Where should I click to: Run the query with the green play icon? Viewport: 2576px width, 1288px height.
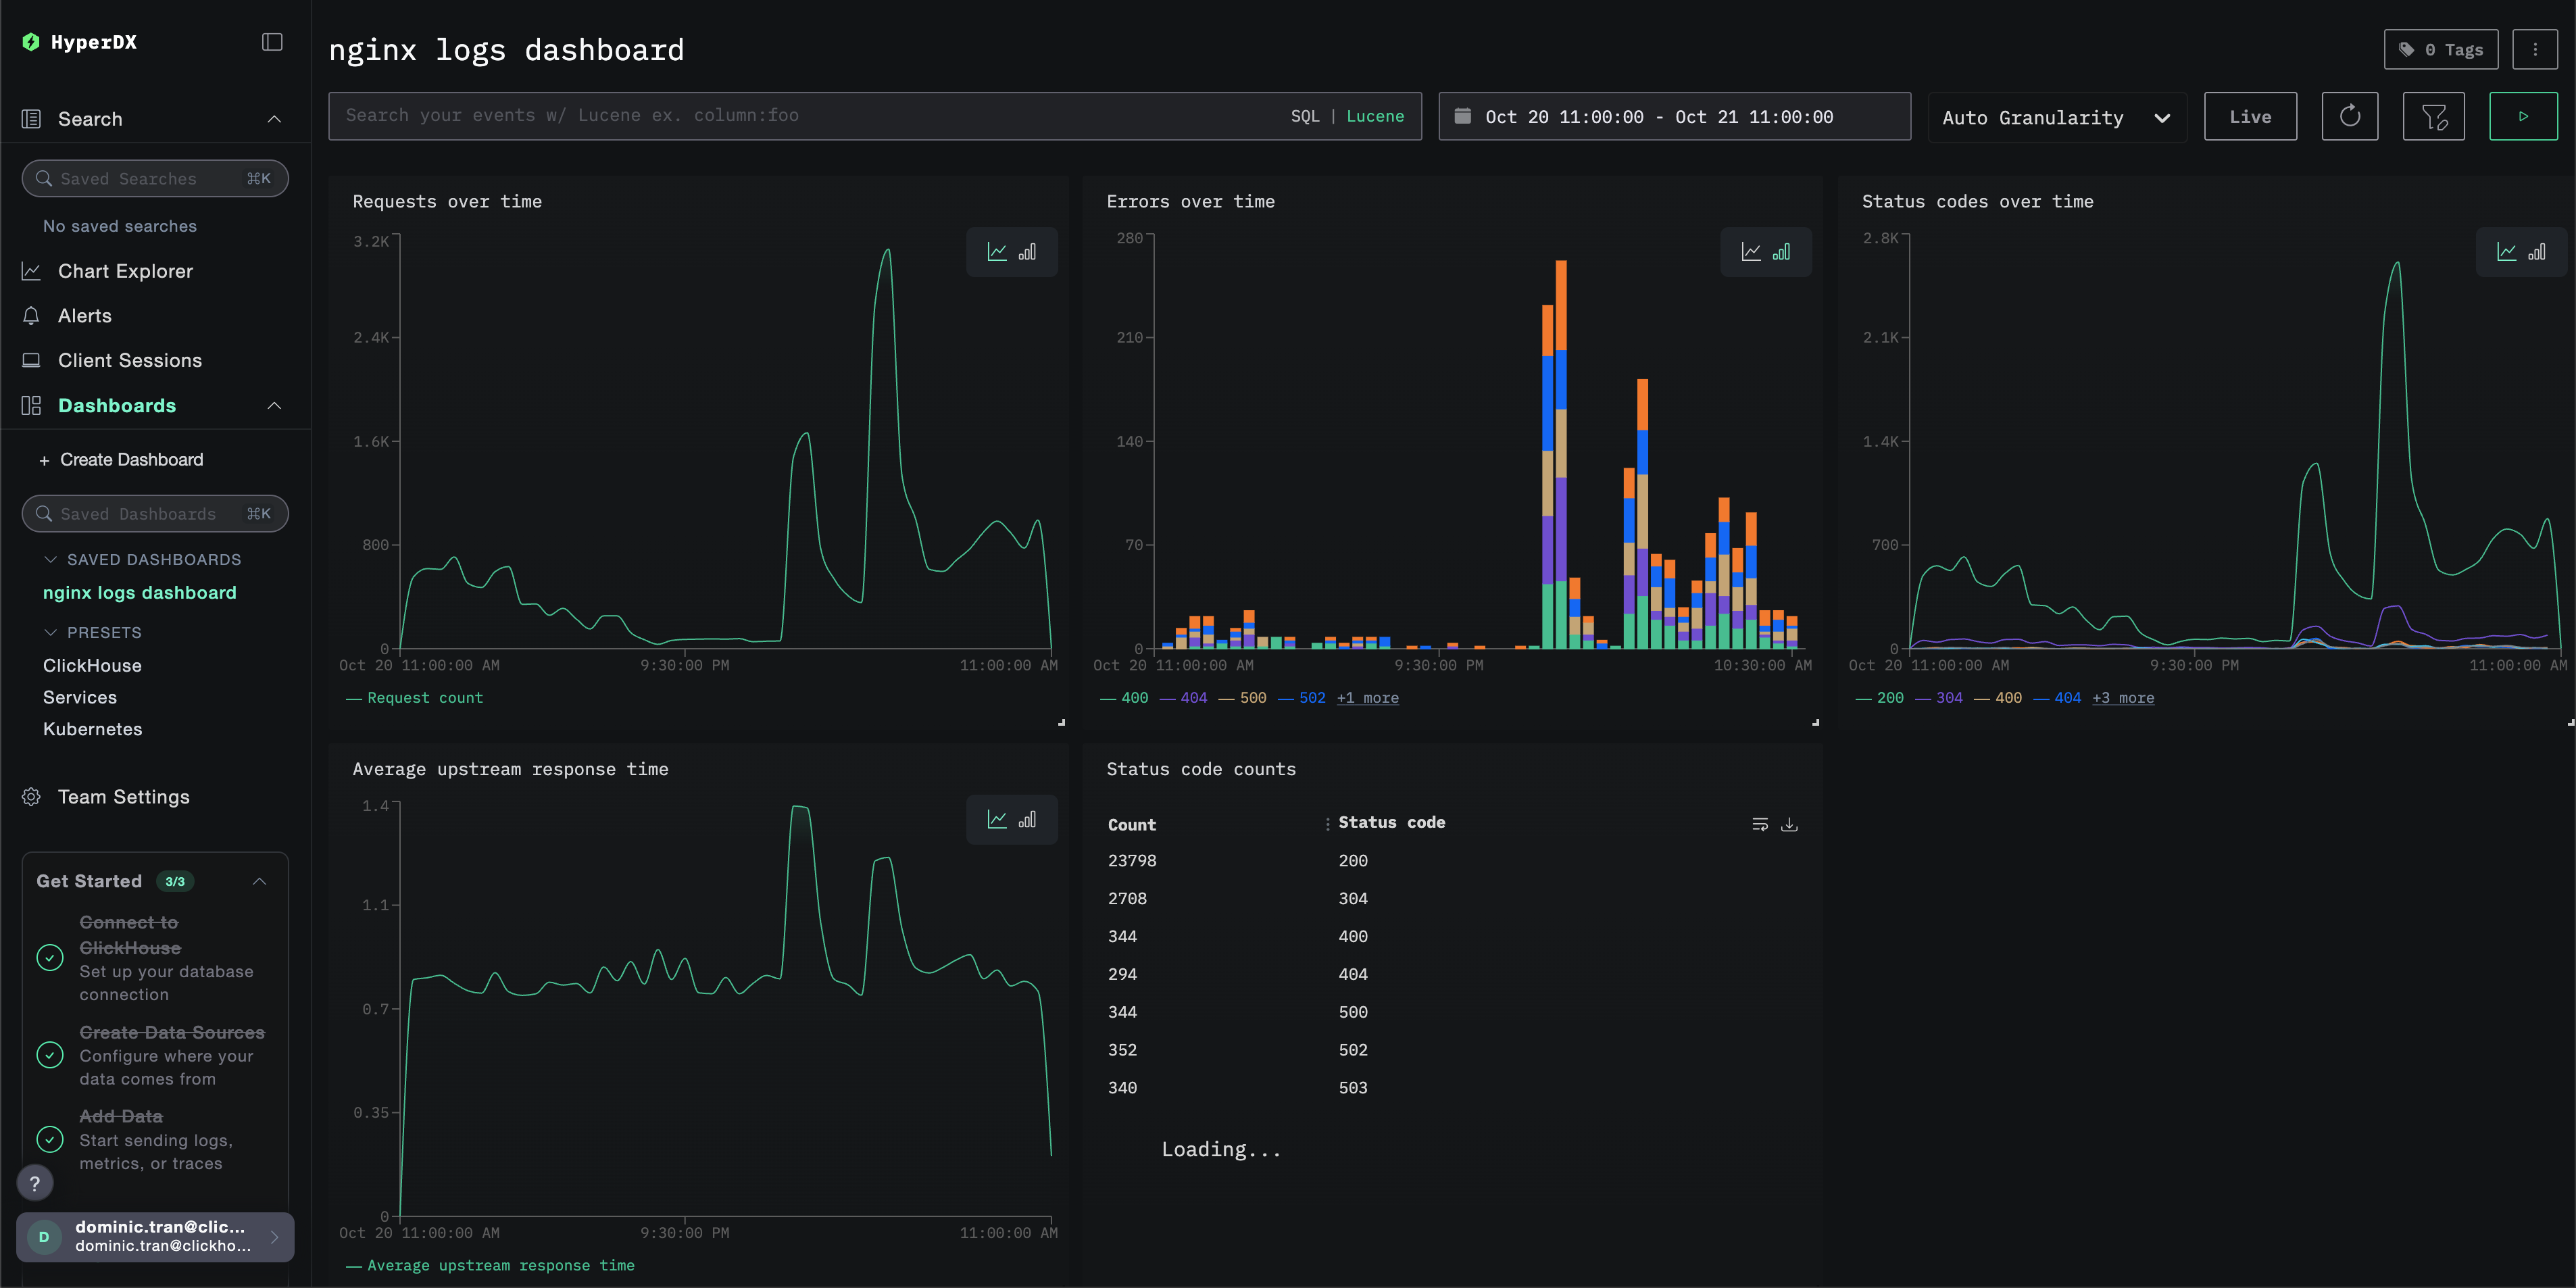pyautogui.click(x=2524, y=116)
